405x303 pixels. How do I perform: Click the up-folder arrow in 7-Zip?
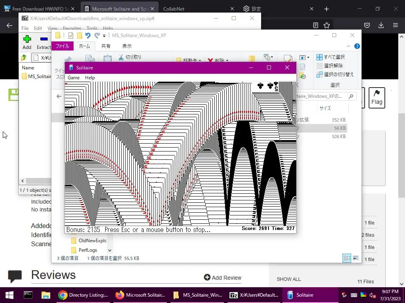click(24, 58)
